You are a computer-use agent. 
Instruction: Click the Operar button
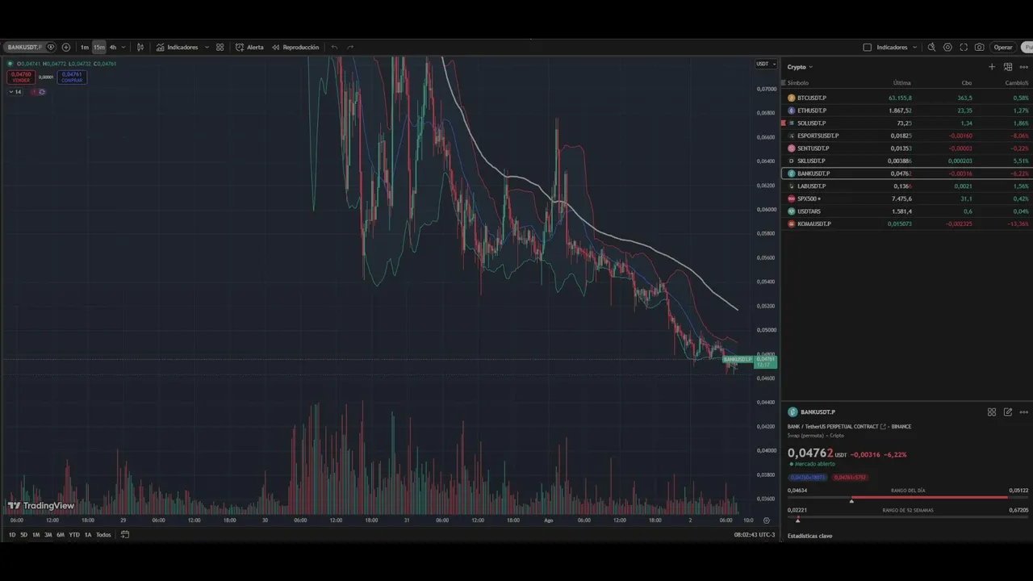point(1003,48)
